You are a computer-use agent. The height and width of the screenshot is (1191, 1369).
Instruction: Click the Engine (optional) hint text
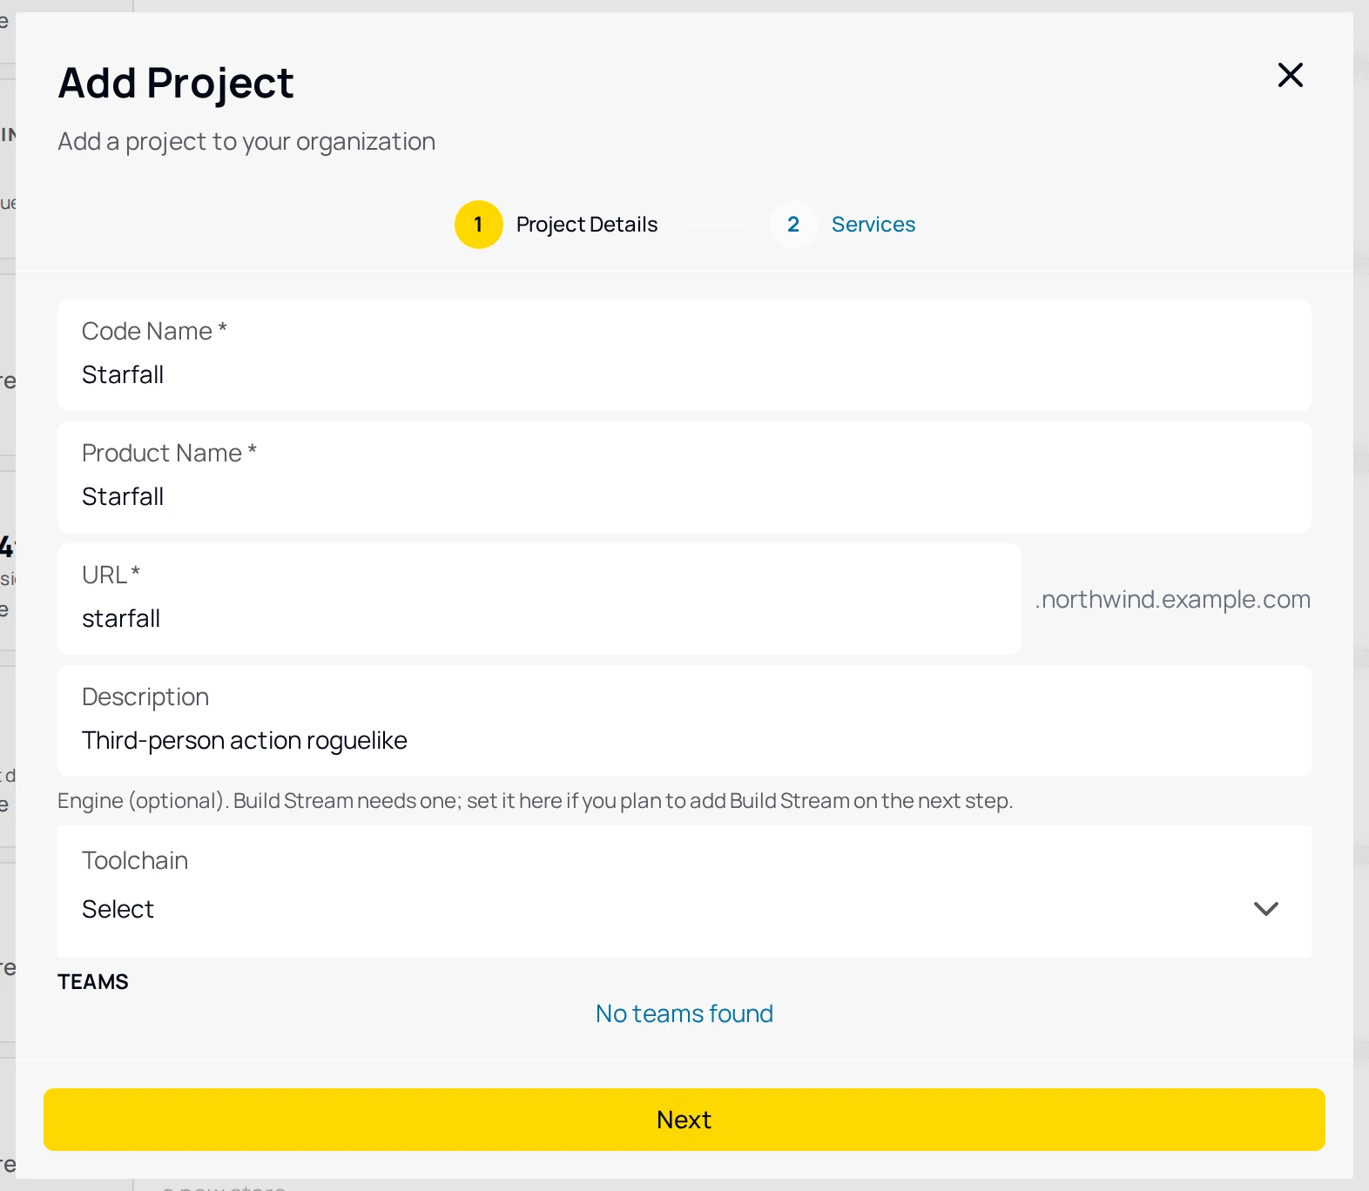[536, 801]
